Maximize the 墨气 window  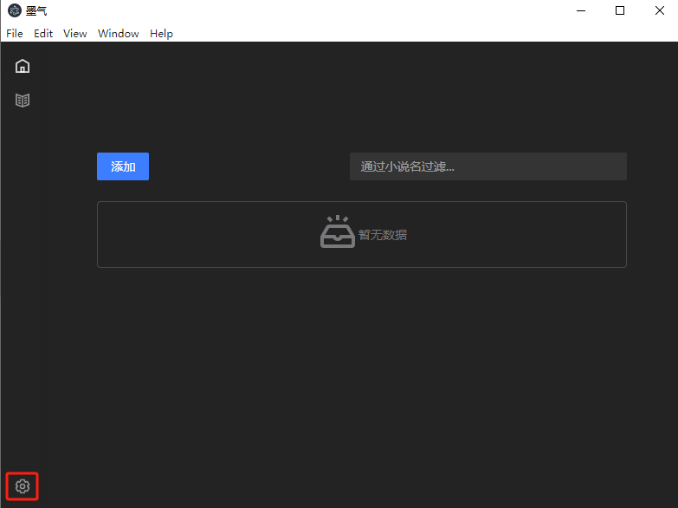click(620, 10)
